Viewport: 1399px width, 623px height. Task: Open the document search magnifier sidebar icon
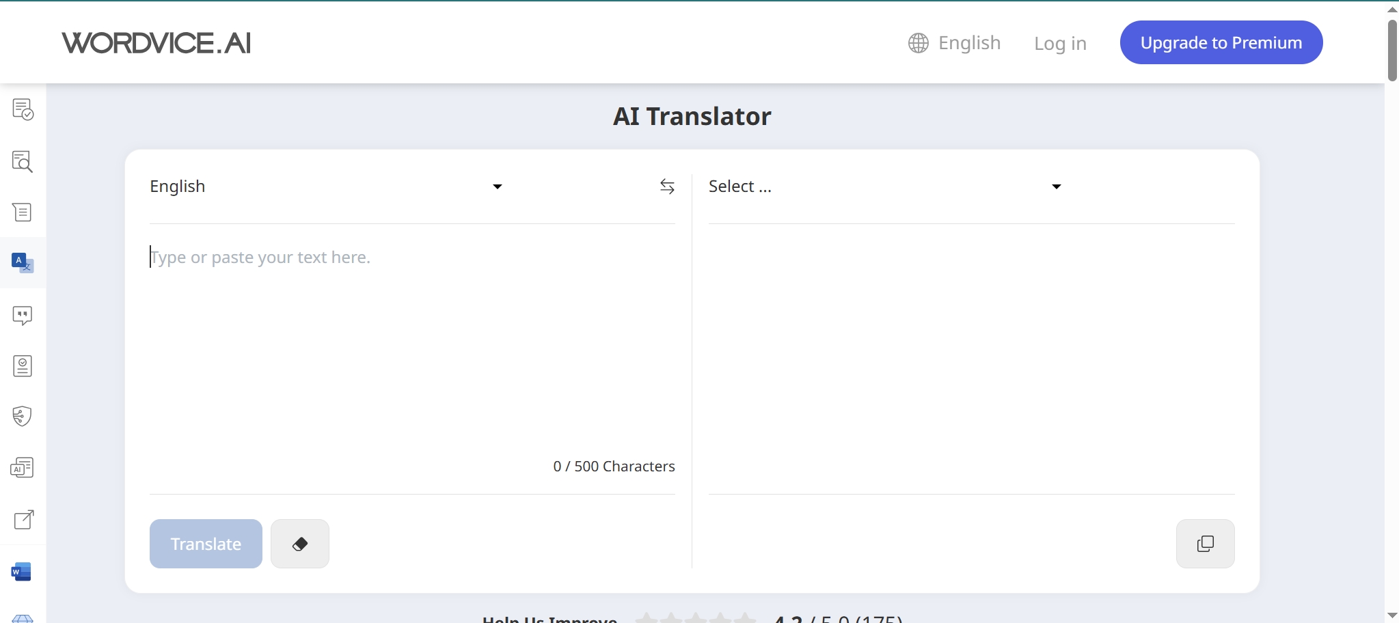tap(23, 161)
